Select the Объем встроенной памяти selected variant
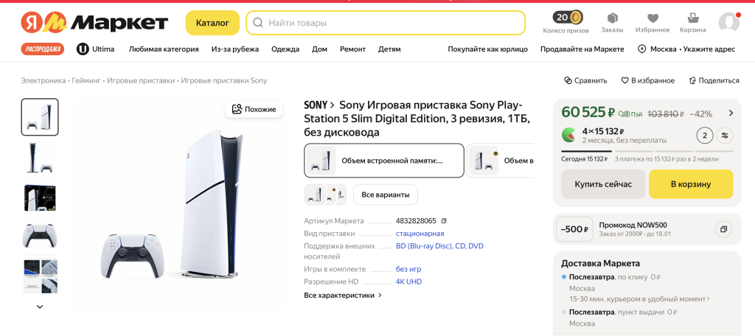This screenshot has width=755, height=336. point(384,161)
